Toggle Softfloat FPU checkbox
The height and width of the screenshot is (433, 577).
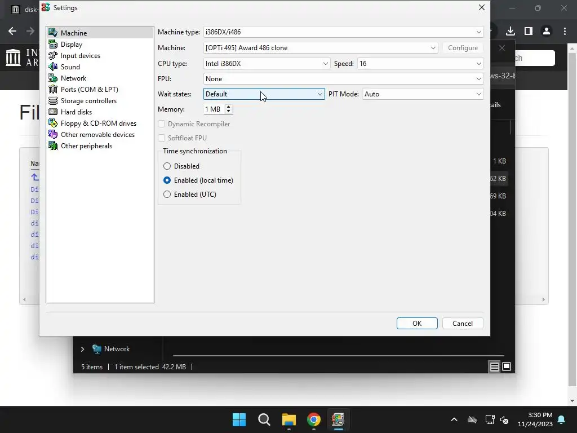click(x=162, y=138)
